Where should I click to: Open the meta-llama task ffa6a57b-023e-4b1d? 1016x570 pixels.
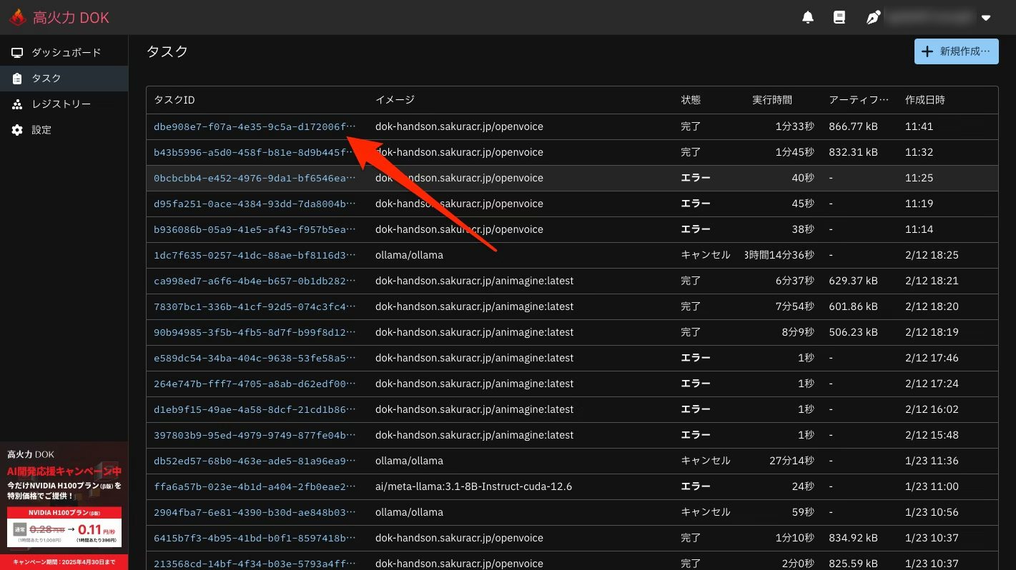[x=254, y=486]
